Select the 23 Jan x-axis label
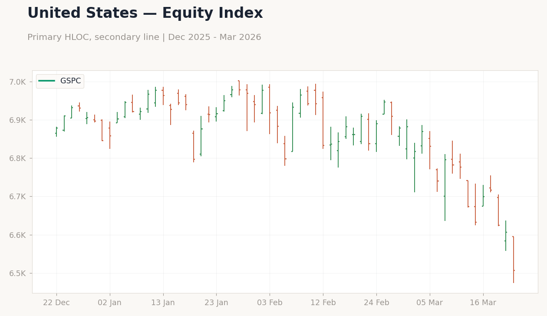 [216, 303]
